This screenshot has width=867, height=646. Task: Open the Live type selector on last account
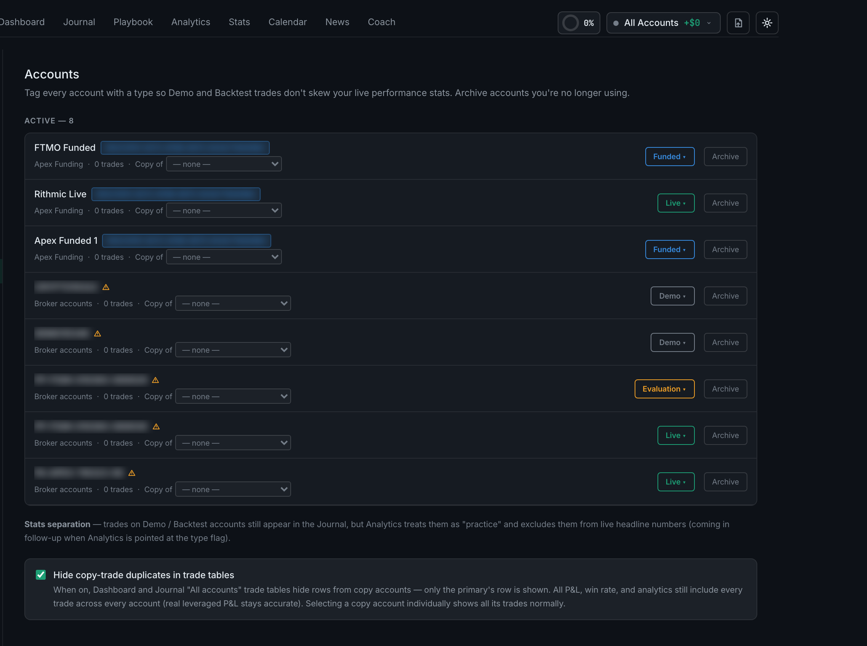(676, 482)
